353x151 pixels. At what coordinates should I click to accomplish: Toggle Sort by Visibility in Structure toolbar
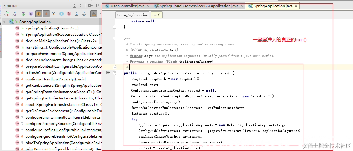click(6, 14)
